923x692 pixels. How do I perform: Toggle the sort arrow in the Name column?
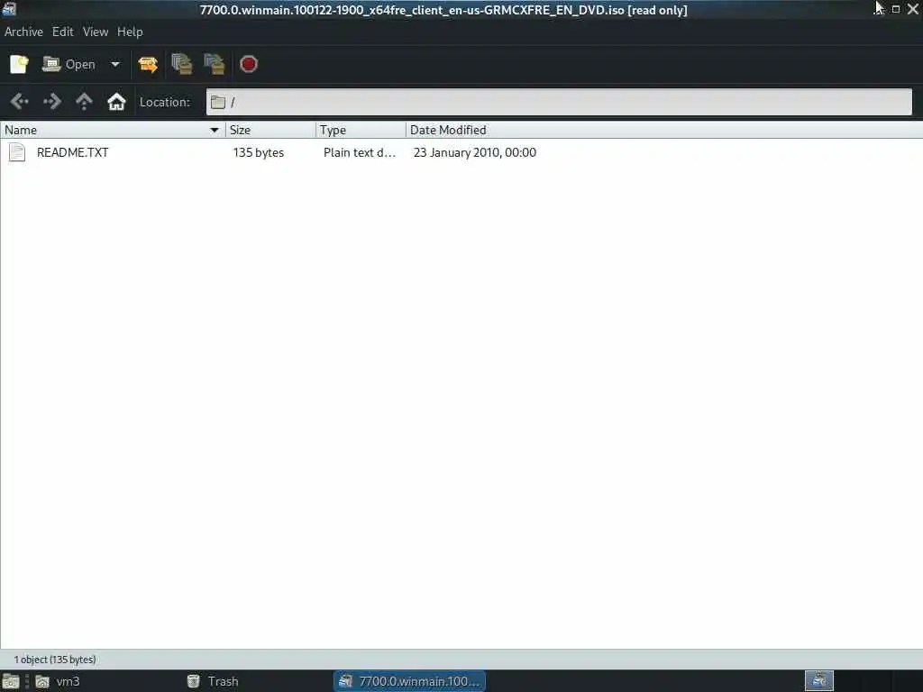pos(215,130)
